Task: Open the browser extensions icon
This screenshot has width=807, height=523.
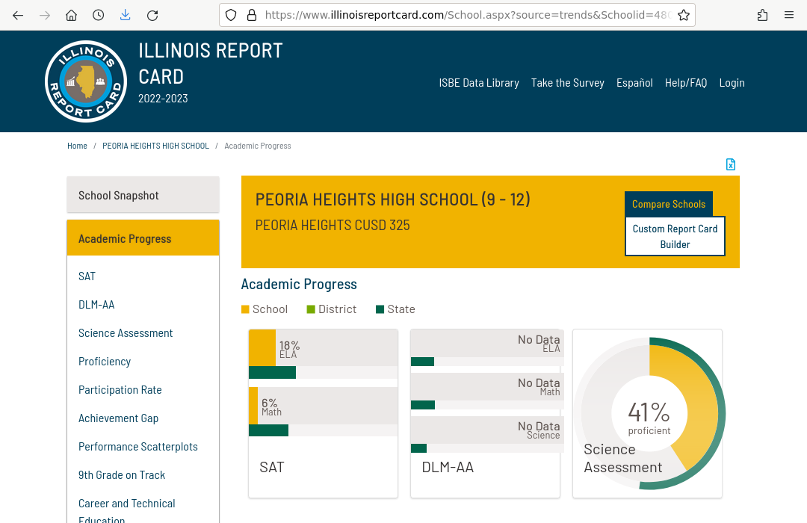Action: (762, 15)
